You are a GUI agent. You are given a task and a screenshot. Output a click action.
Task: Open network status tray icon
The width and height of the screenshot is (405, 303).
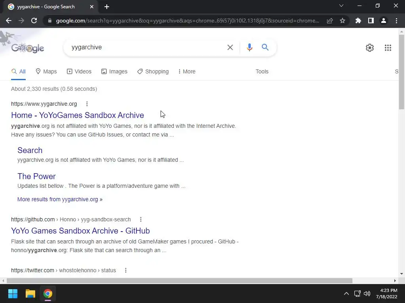click(358, 294)
